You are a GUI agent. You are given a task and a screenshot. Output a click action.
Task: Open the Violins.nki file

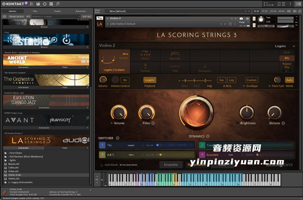point(14,178)
